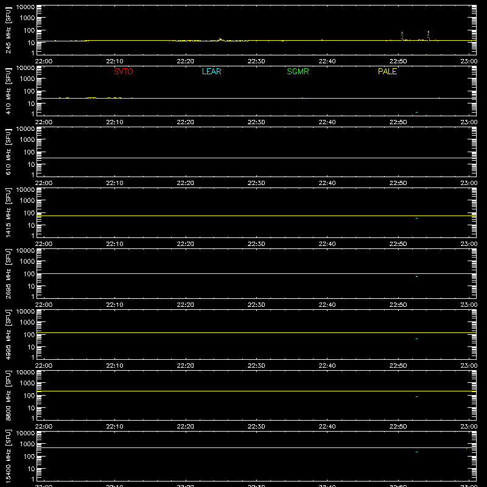Click the cyan LEAR data point in 15400 MHz panel
487x487 pixels.
coord(416,452)
